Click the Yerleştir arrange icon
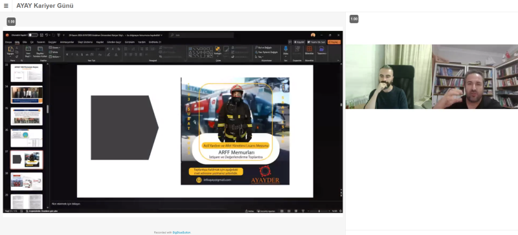This screenshot has width=518, height=235. [218, 50]
